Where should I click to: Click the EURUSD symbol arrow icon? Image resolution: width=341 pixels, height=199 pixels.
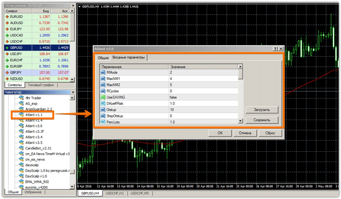(x=6, y=16)
